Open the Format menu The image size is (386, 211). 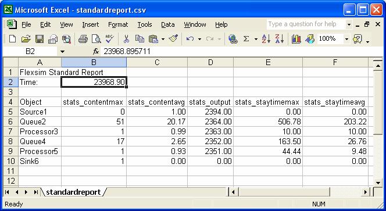(118, 24)
